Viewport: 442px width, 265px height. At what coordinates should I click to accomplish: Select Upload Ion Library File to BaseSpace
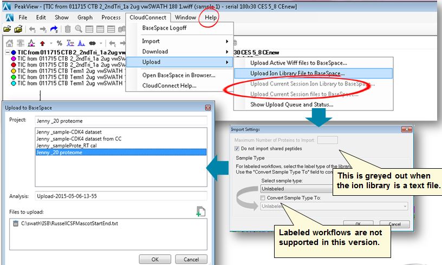pyautogui.click(x=313, y=74)
